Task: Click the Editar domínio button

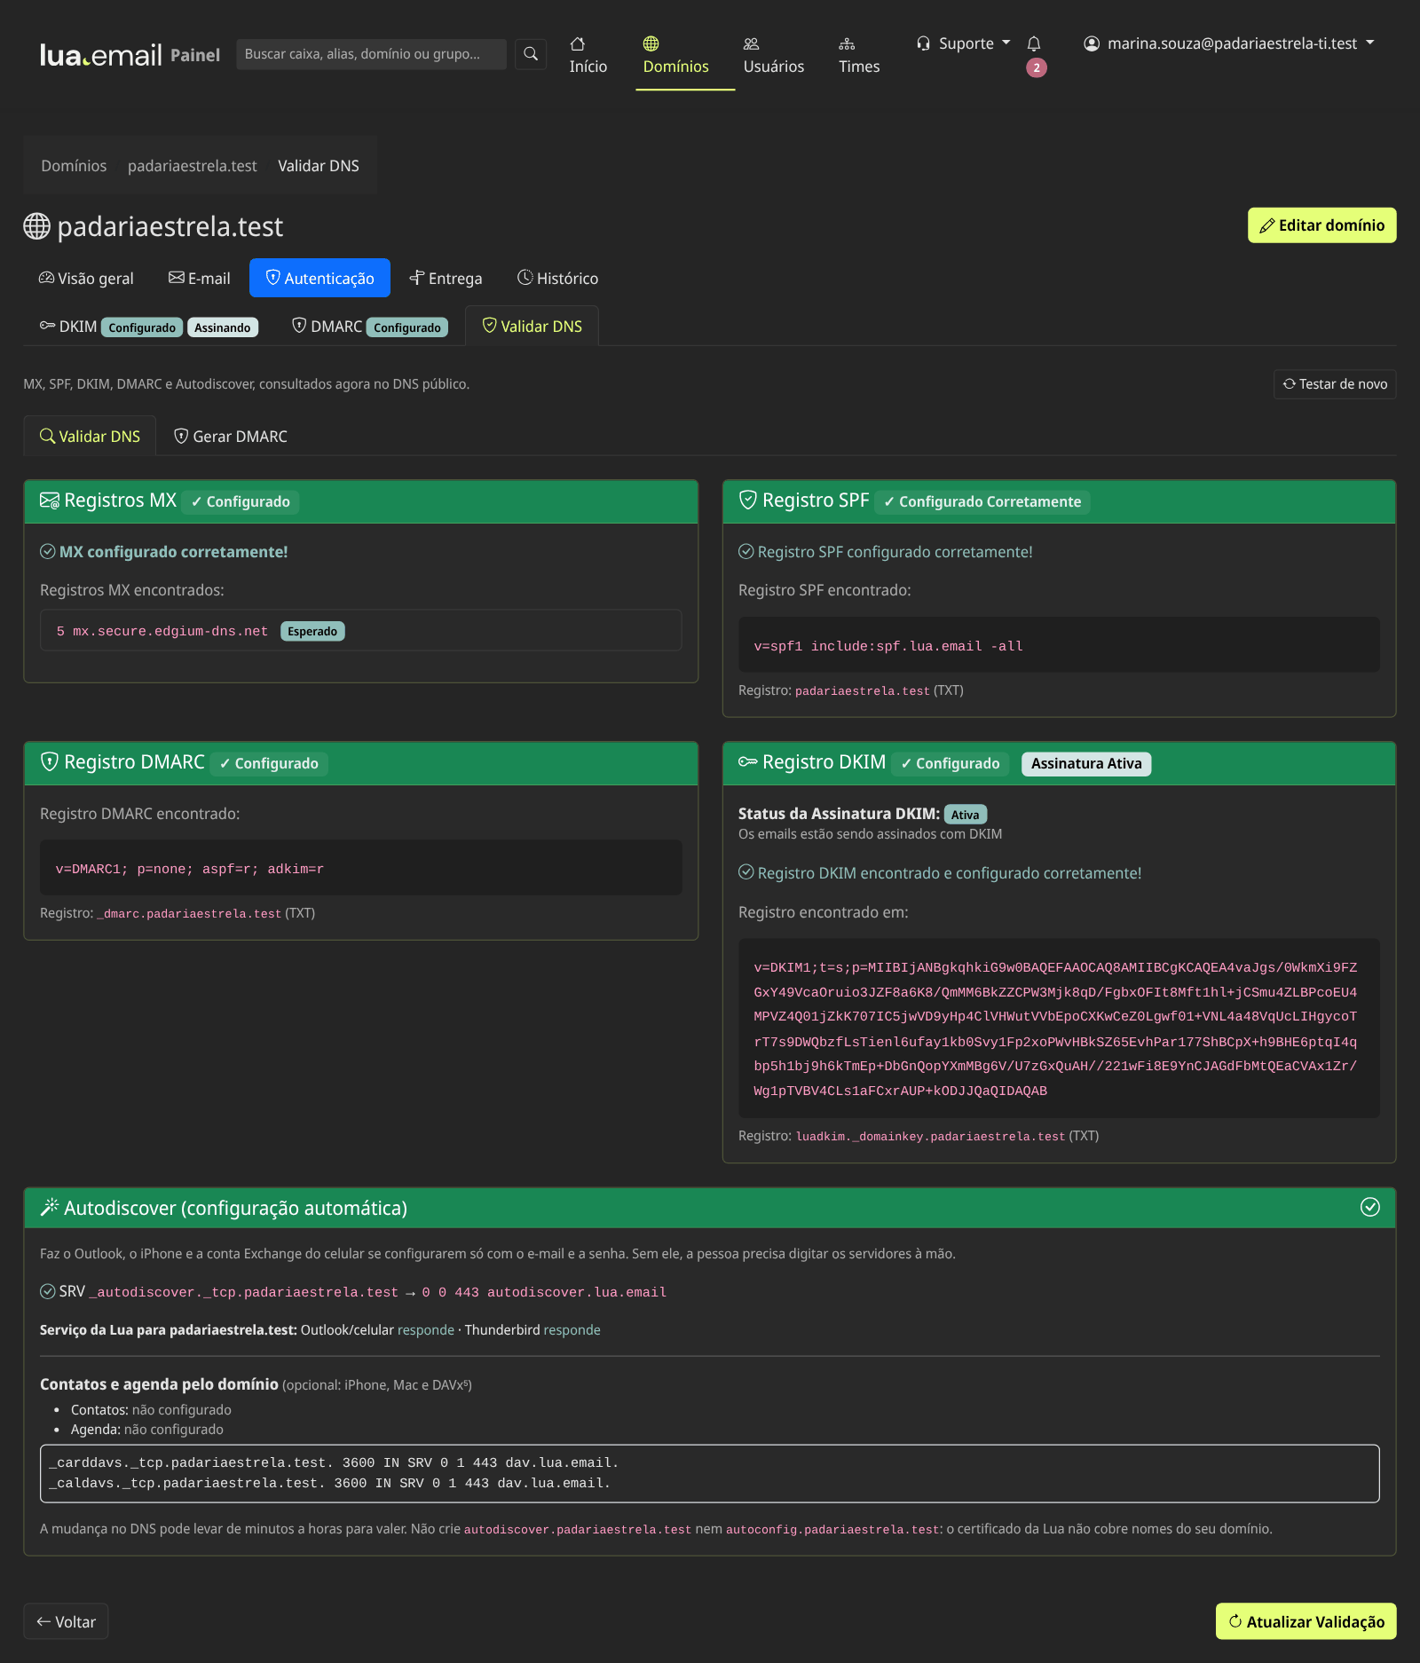Action: [1322, 225]
